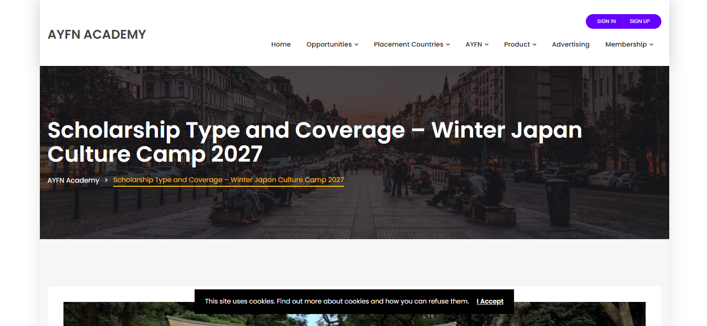Image resolution: width=707 pixels, height=326 pixels.
Task: Click the cookie notice message text
Action: (x=337, y=301)
